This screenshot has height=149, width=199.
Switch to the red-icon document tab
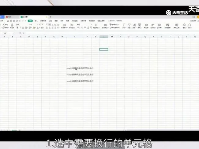coord(12,17)
